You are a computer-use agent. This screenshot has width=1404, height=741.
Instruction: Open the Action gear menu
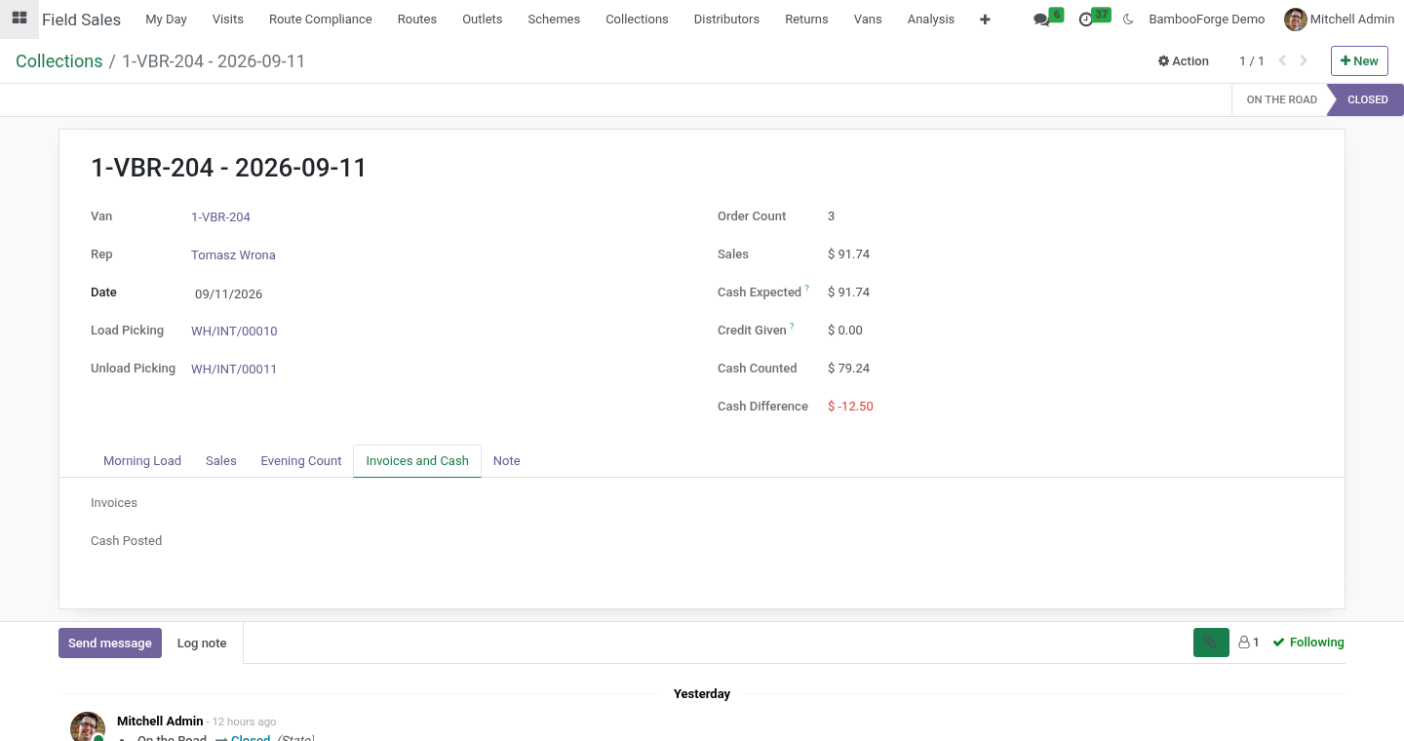coord(1184,60)
